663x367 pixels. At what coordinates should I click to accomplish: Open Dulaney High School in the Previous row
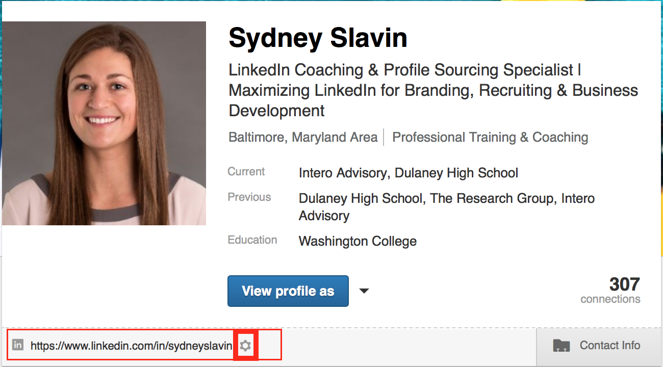[x=361, y=198]
